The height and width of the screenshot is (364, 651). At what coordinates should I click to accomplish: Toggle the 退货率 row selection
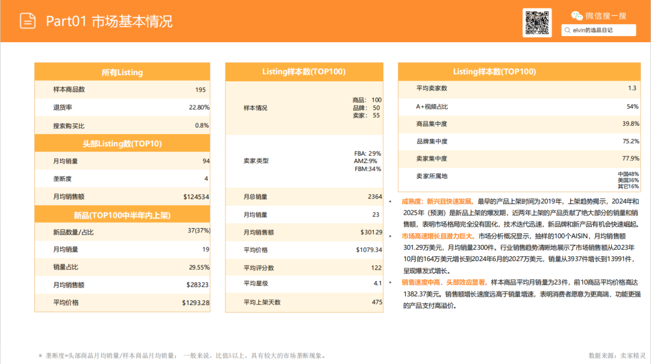[x=122, y=108]
